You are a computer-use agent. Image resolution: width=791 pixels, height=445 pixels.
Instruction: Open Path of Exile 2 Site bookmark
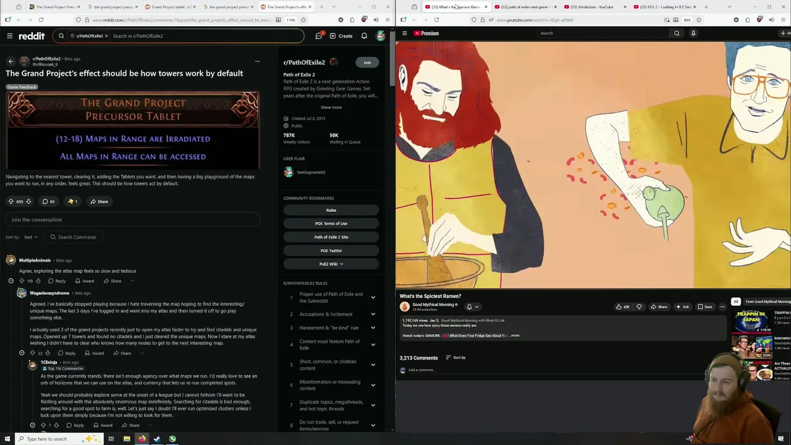coord(331,237)
